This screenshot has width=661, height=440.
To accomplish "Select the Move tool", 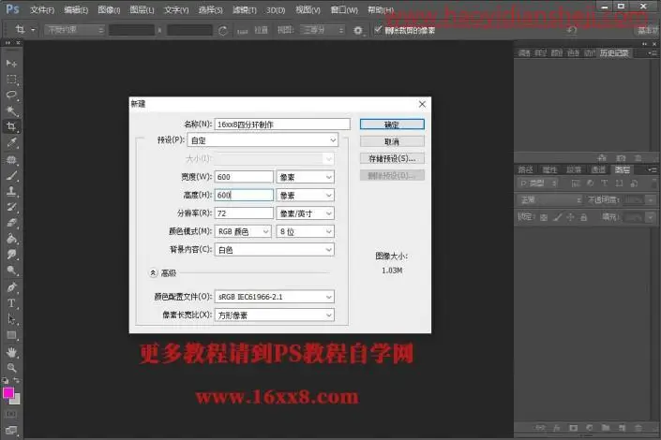I will (11, 63).
